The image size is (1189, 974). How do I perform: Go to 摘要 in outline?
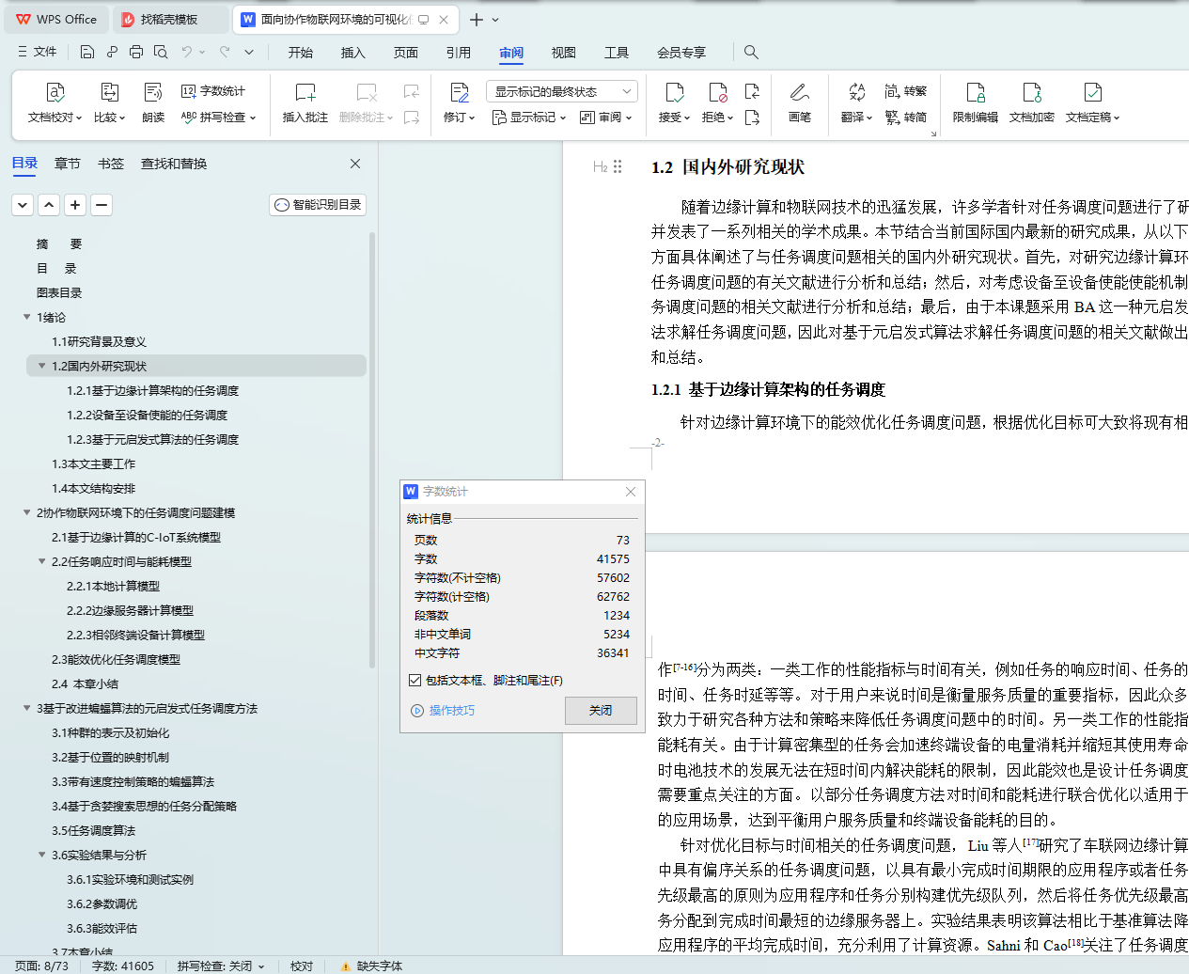(x=59, y=243)
